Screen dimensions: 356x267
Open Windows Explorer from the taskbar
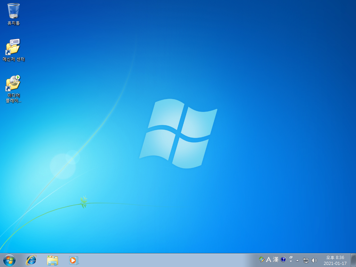pos(52,260)
